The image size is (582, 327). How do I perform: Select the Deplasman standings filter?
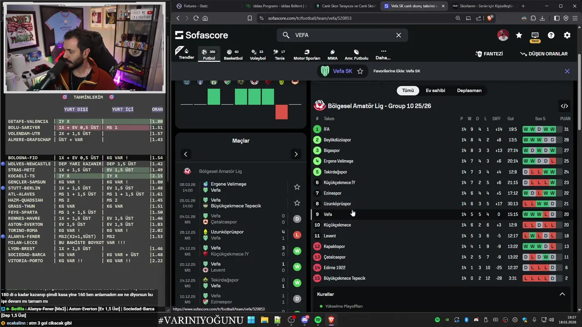click(x=469, y=90)
